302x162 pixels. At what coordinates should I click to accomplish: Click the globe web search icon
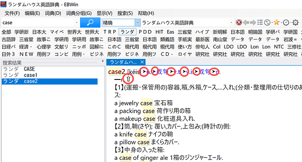coord(267,22)
